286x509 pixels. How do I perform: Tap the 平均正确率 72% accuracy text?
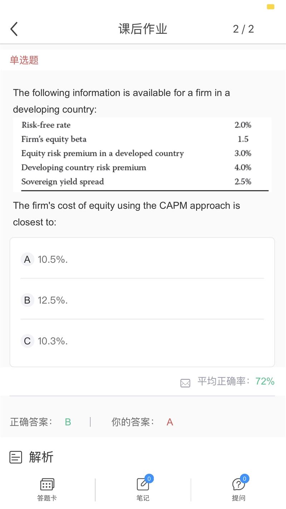236,382
